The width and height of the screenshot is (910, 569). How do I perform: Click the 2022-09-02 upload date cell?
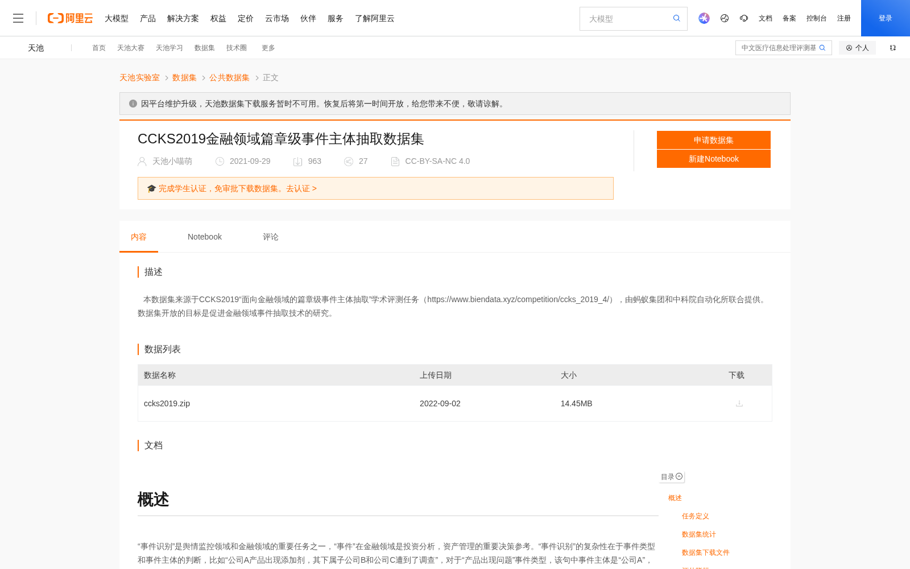[x=440, y=403]
